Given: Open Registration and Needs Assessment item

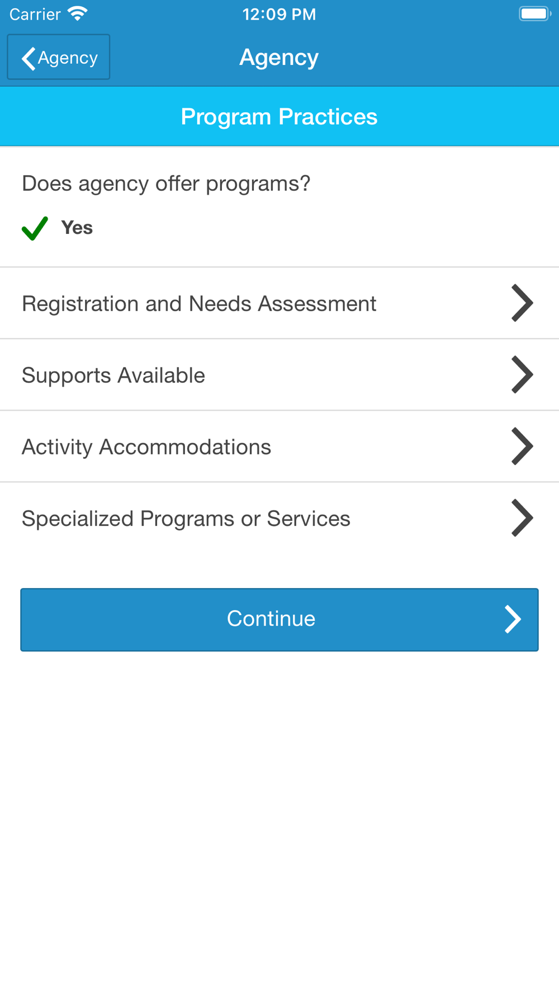Looking at the screenshot, I should pyautogui.click(x=199, y=304).
